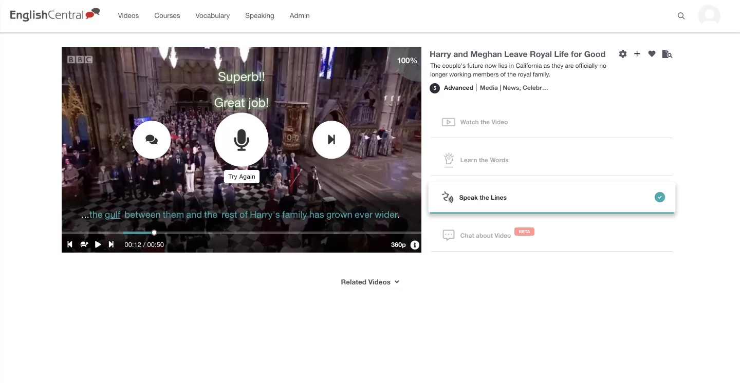Play the video

(x=98, y=244)
